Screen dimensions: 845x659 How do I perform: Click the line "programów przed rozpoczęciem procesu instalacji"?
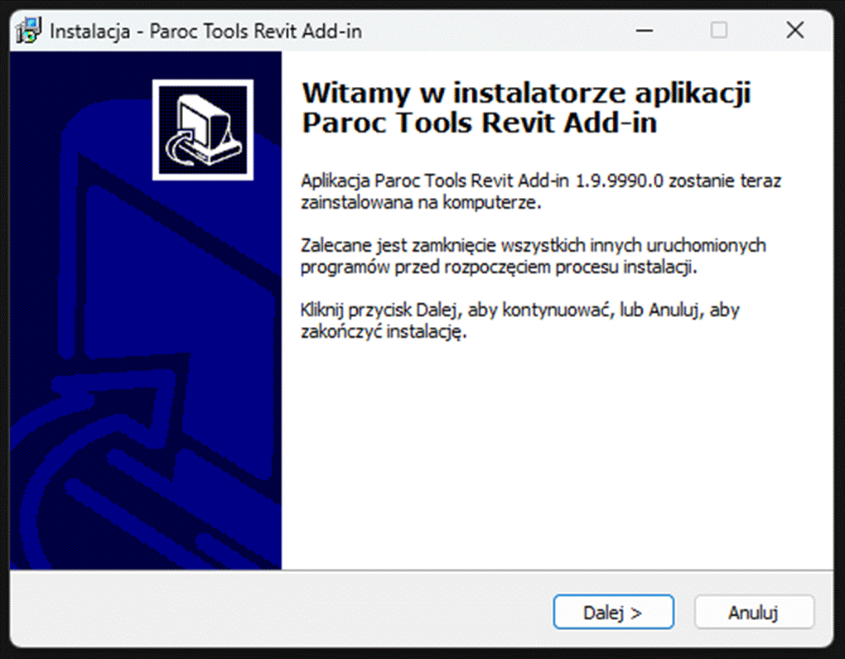click(501, 267)
